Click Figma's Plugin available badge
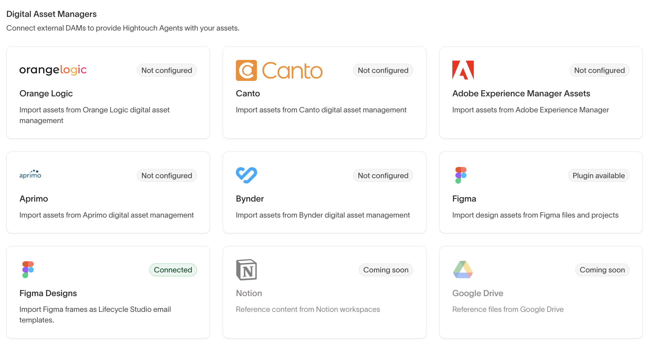The width and height of the screenshot is (651, 348). coord(599,175)
